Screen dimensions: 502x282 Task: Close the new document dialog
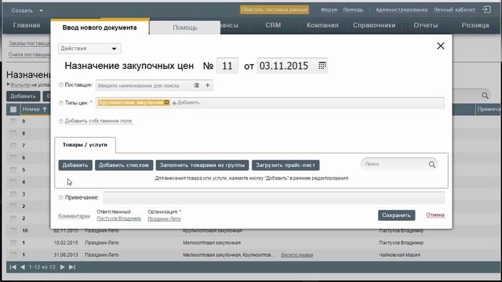pos(441,45)
